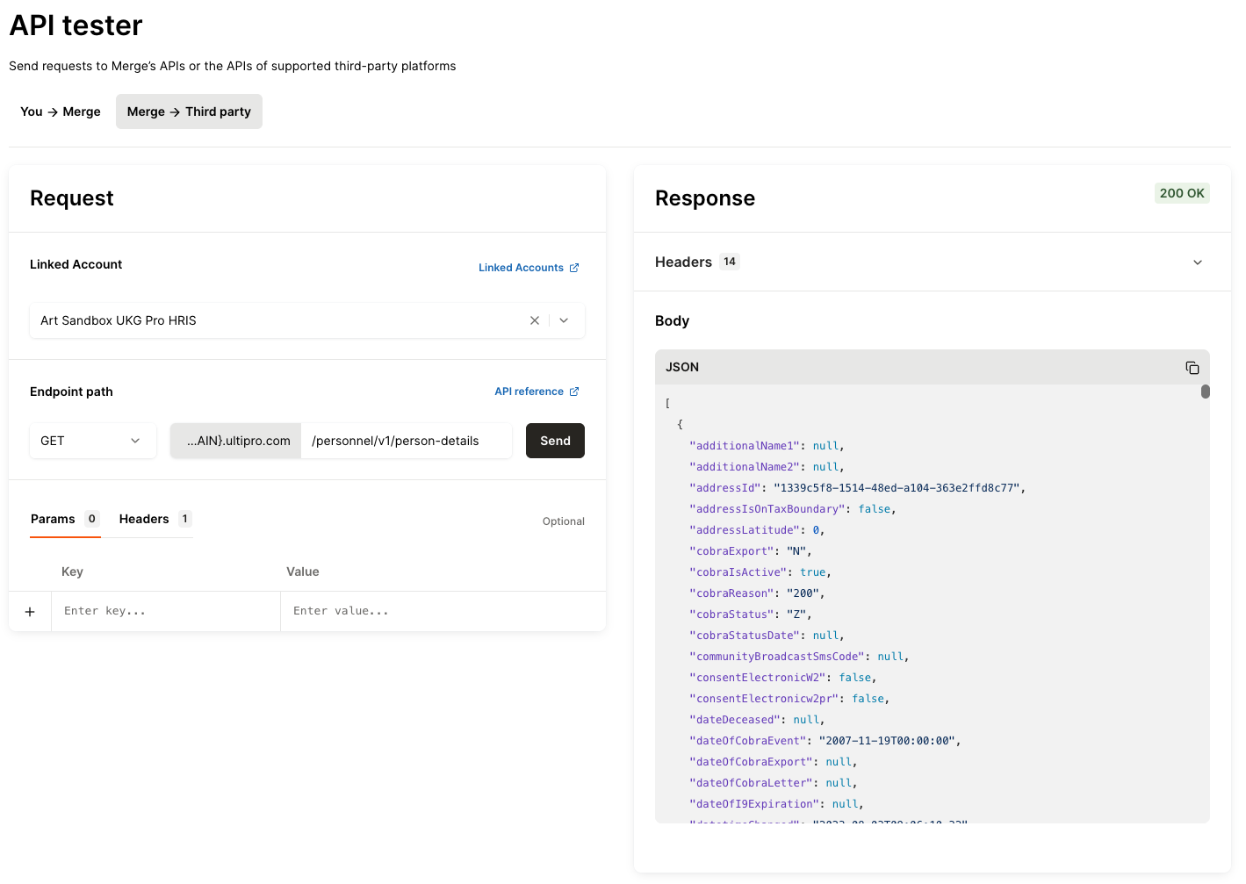1246x884 pixels.
Task: Click external link icon beside API reference
Action: [x=574, y=392]
